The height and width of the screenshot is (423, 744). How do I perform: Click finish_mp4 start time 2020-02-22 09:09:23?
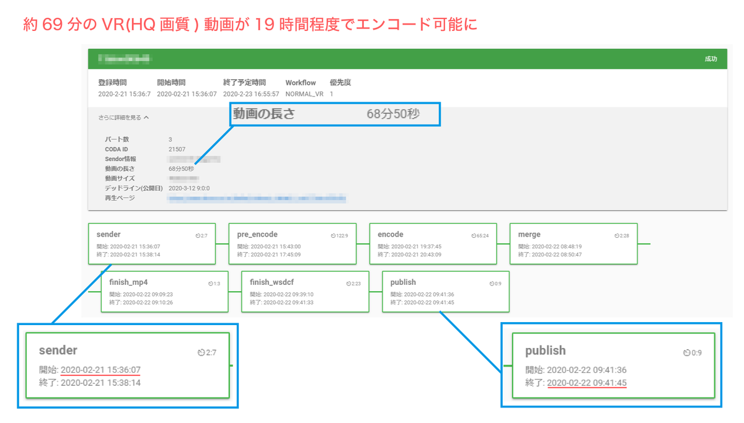click(147, 294)
